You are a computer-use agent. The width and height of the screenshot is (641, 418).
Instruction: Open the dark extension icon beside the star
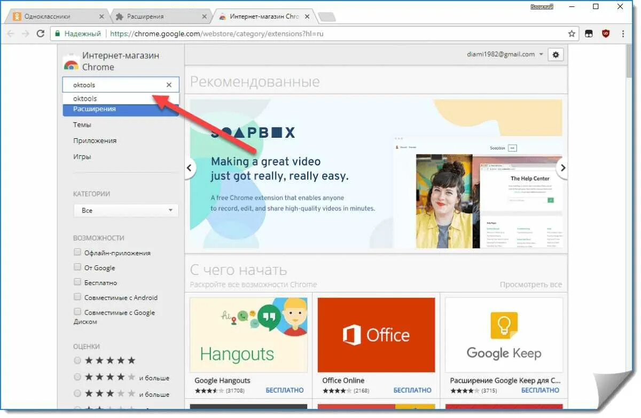click(x=589, y=34)
